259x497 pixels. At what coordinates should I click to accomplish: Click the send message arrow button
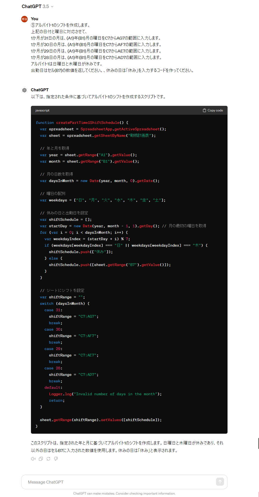click(x=220, y=482)
